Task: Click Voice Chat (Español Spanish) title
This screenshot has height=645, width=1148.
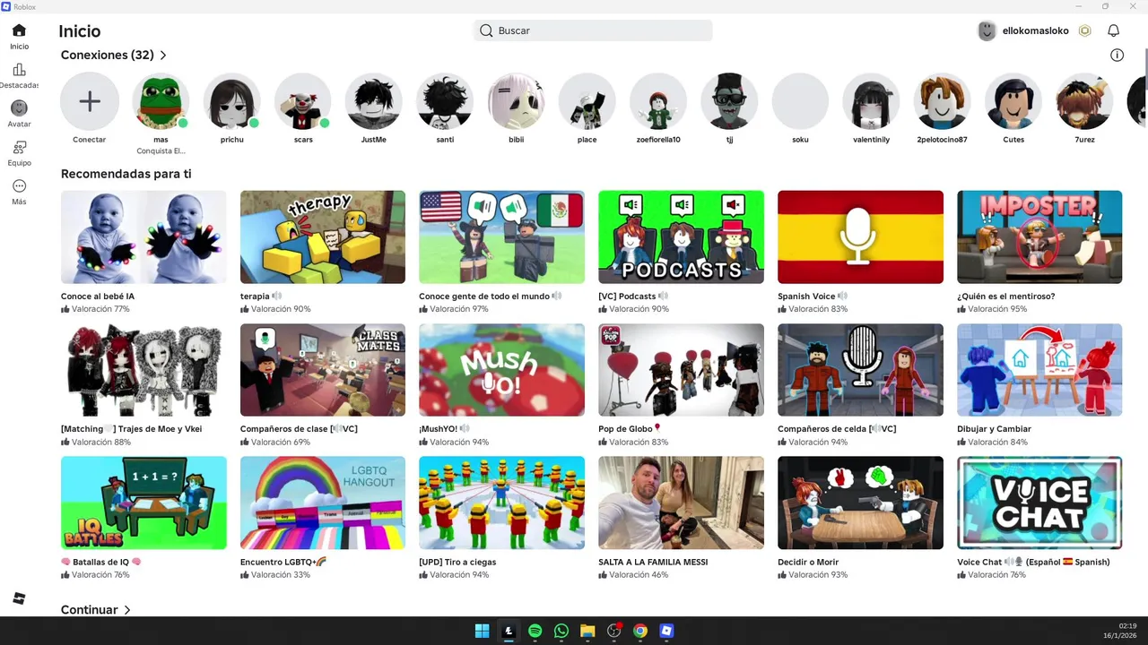Action: (1033, 563)
